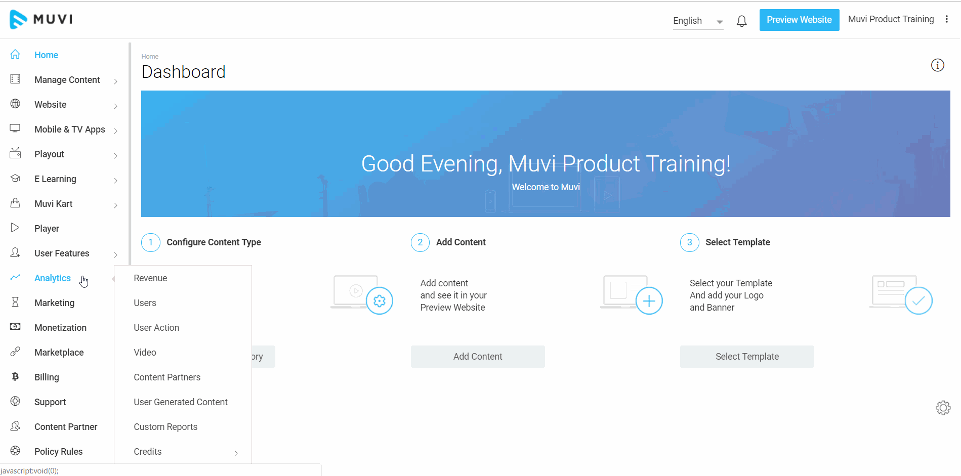Open the account options kebab menu
Screen dimensions: 961x476
tap(946, 19)
